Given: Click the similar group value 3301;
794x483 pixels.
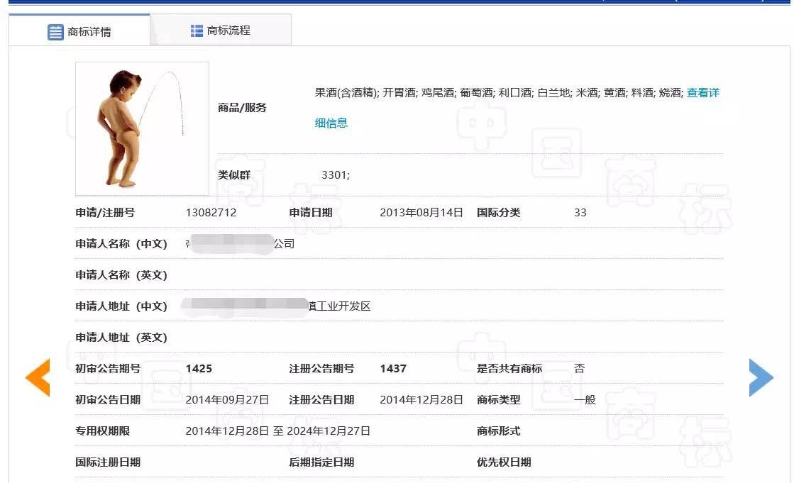Looking at the screenshot, I should (336, 175).
